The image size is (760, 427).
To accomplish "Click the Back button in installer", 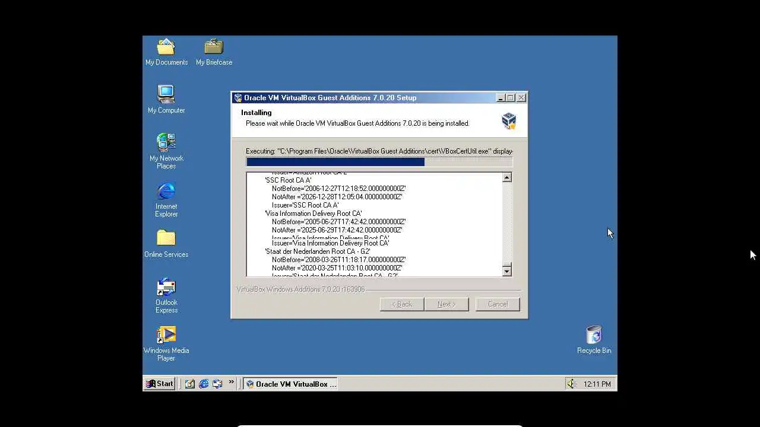I will point(402,304).
